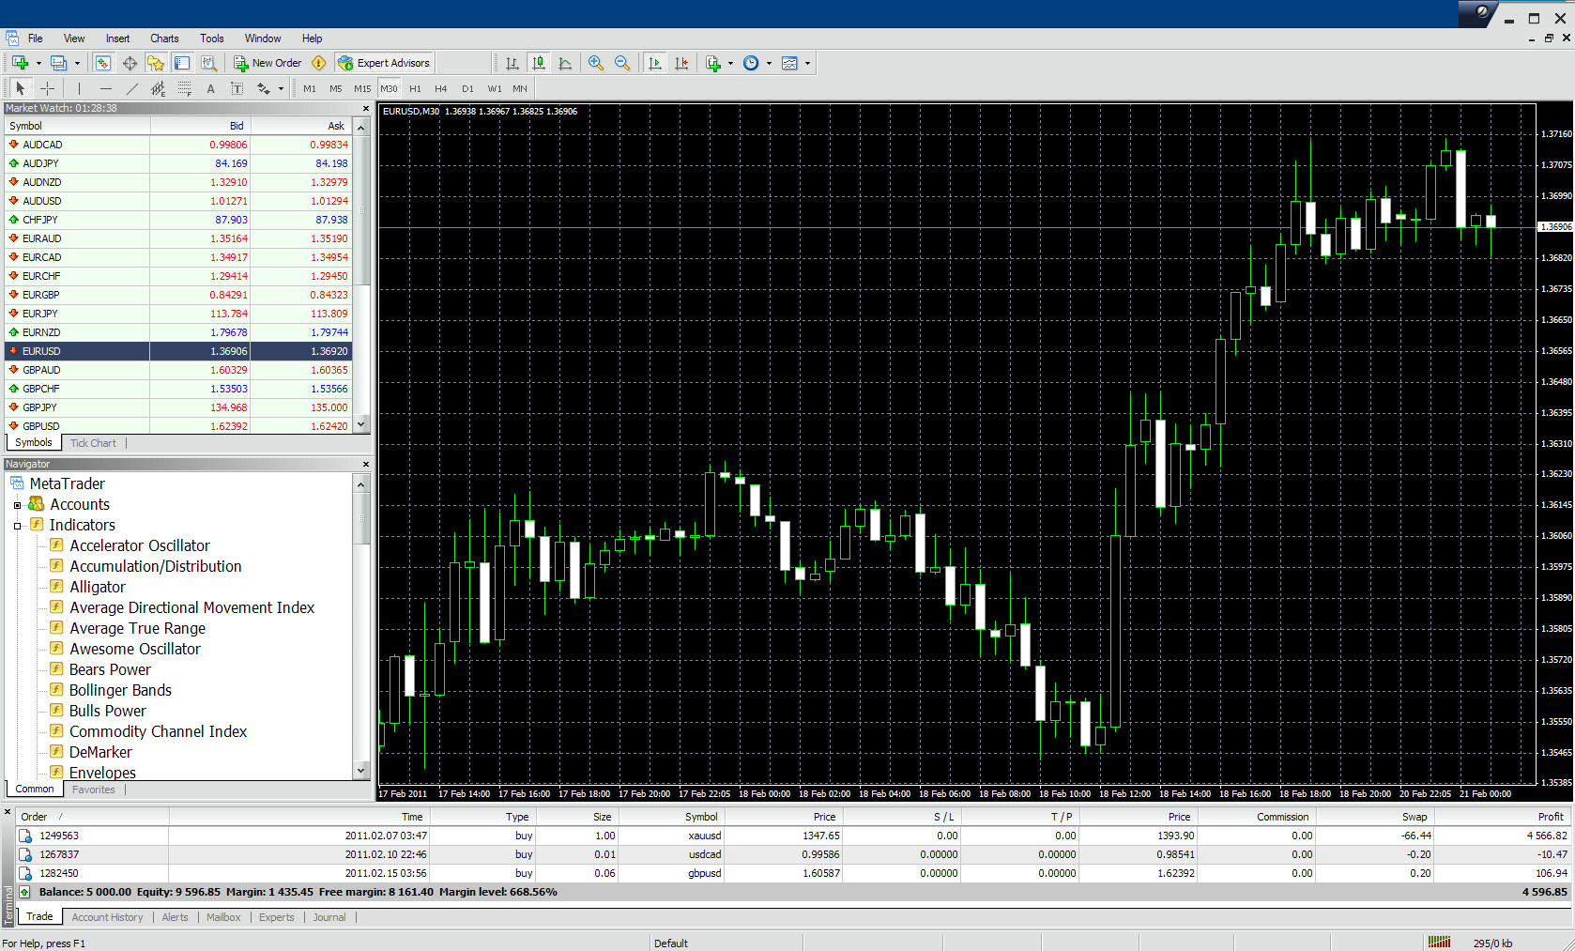Screen dimensions: 1575x951
Task: Toggle the M30 timeframe button
Action: pyautogui.click(x=389, y=88)
